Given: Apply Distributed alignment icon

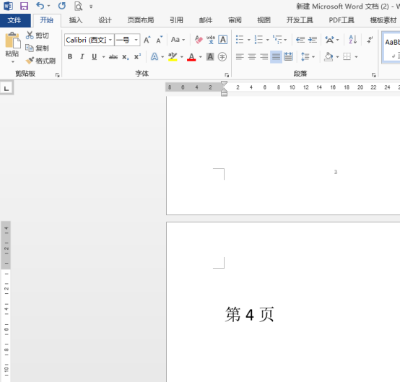Looking at the screenshot, I should pyautogui.click(x=288, y=56).
